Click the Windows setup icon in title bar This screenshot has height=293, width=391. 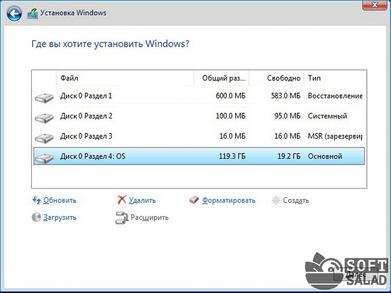(x=32, y=13)
